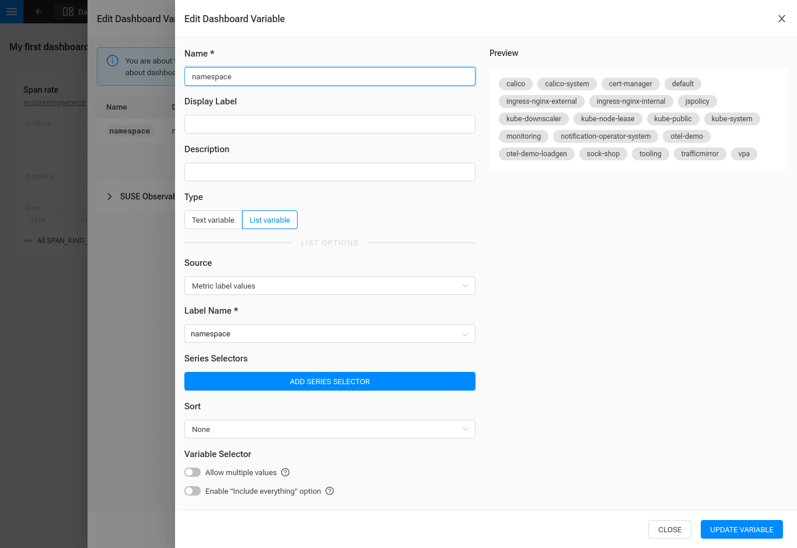Select the List variable type
797x548 pixels.
tap(270, 220)
